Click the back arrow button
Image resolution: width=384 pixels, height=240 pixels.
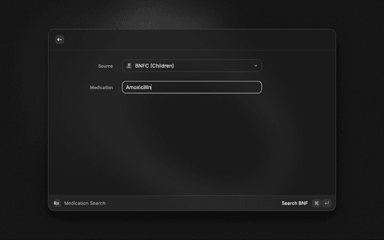pyautogui.click(x=59, y=40)
